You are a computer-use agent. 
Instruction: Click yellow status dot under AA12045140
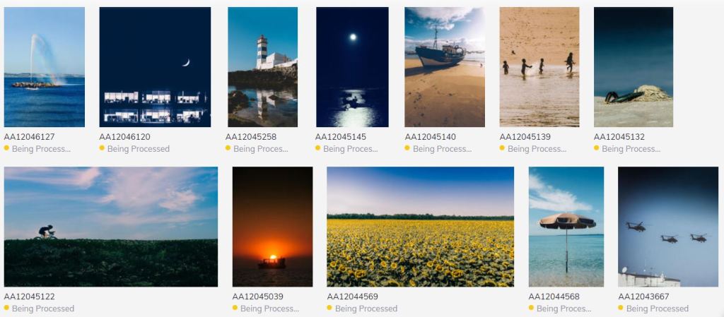coord(407,148)
